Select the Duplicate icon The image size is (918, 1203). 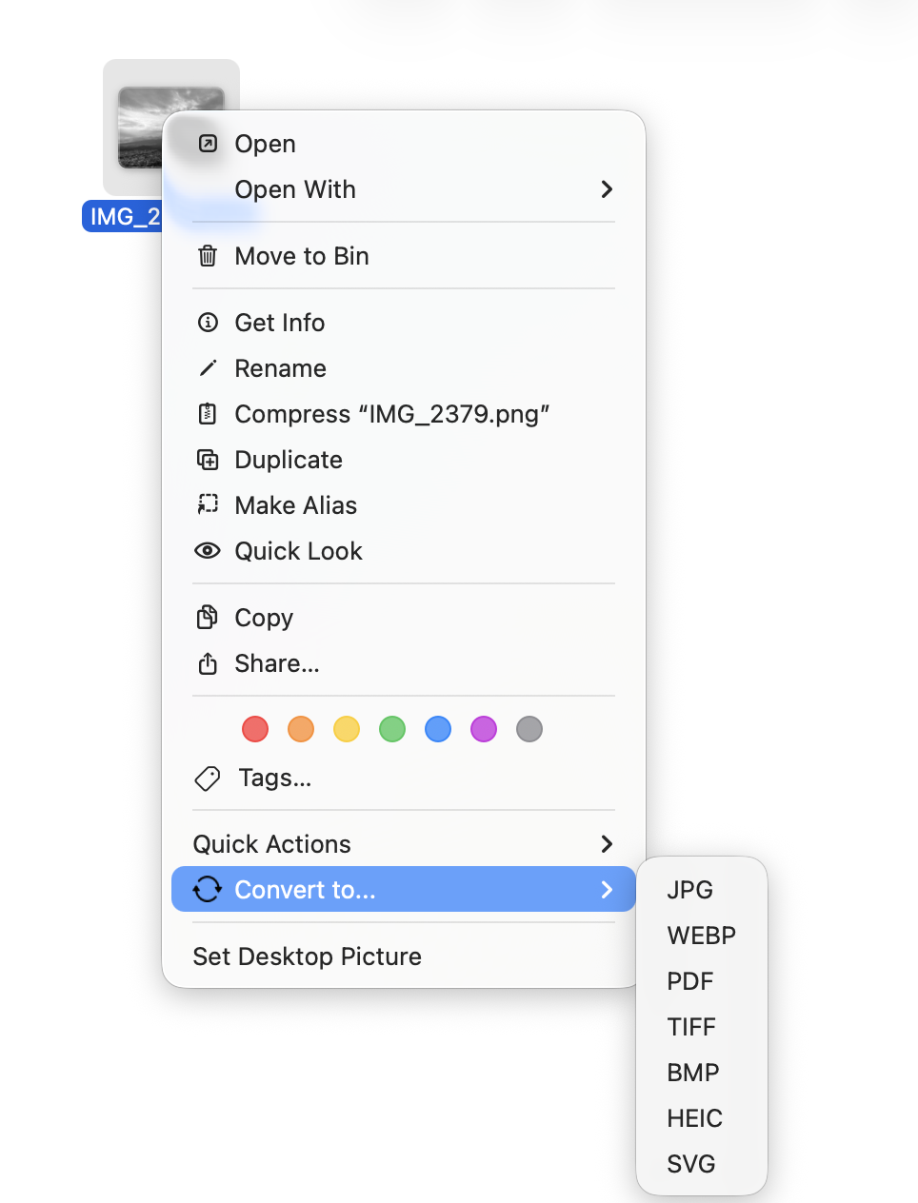pyautogui.click(x=207, y=460)
